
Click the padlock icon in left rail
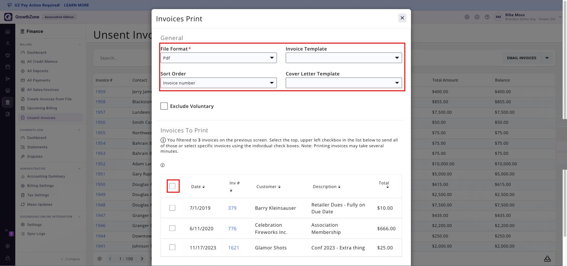[8, 258]
